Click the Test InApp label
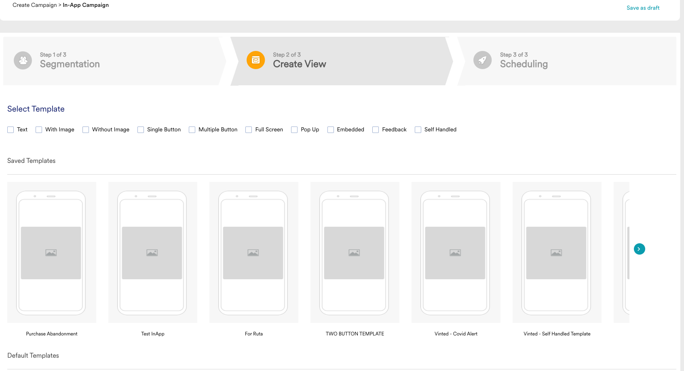This screenshot has width=684, height=371. pos(153,334)
